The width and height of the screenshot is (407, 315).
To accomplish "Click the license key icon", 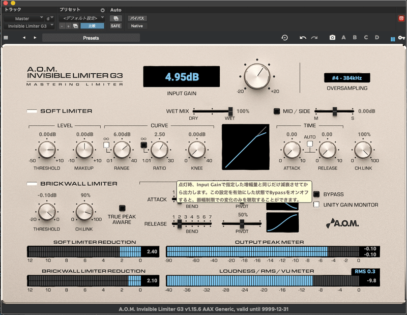I will click(x=401, y=38).
